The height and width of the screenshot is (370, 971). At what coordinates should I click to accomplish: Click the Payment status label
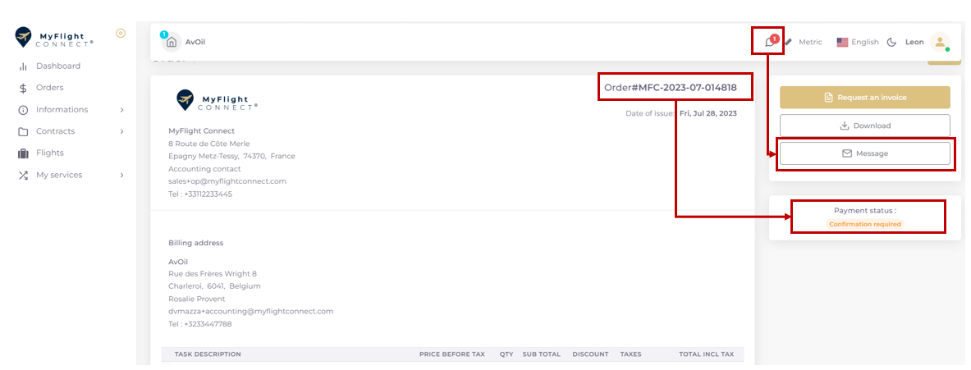coord(864,210)
